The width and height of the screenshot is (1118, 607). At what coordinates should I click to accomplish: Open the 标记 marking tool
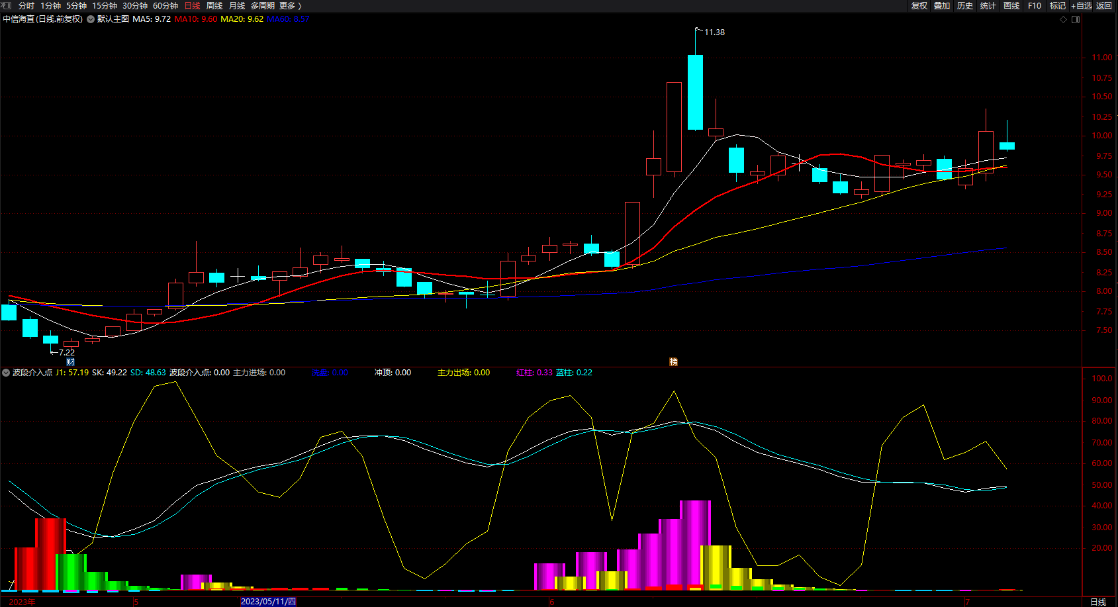[1057, 5]
